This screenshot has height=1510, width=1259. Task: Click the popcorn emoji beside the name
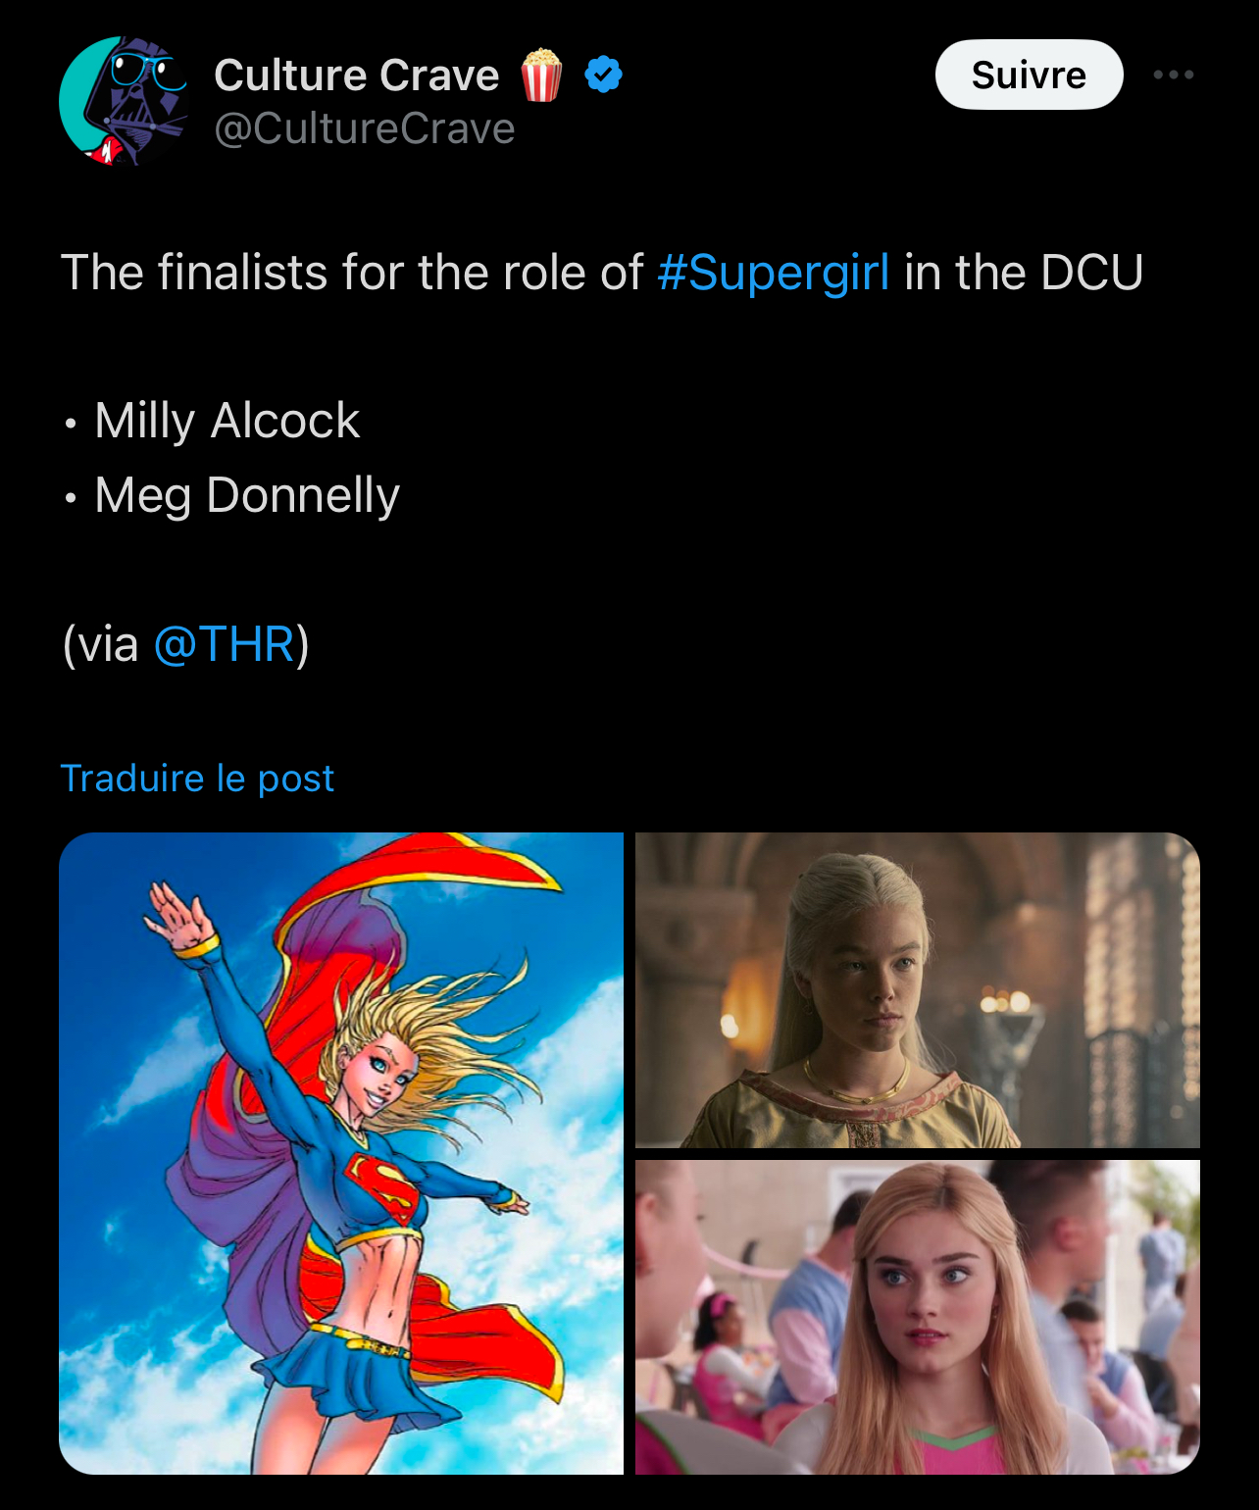[541, 75]
